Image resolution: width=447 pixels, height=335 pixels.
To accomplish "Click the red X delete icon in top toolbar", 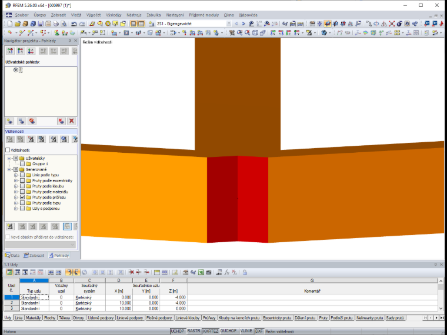I will tap(392, 24).
